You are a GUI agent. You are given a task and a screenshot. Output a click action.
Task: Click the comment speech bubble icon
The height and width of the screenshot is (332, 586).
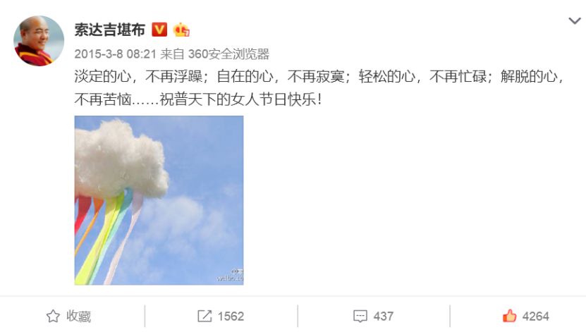pos(360,316)
